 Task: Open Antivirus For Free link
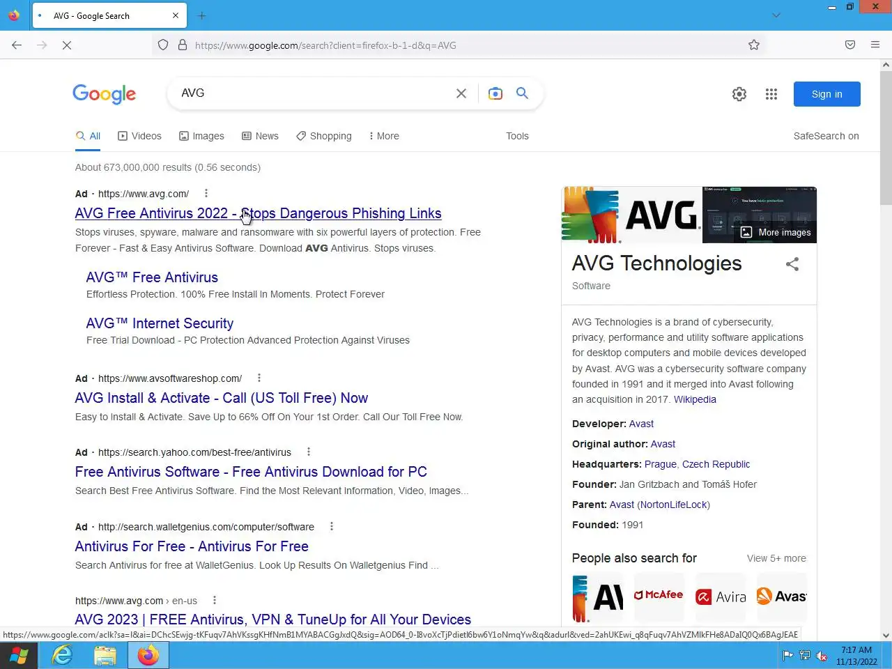[x=192, y=546]
